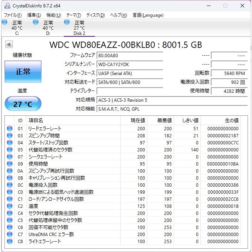Open the テーマ(T) menu

coord(73,15)
